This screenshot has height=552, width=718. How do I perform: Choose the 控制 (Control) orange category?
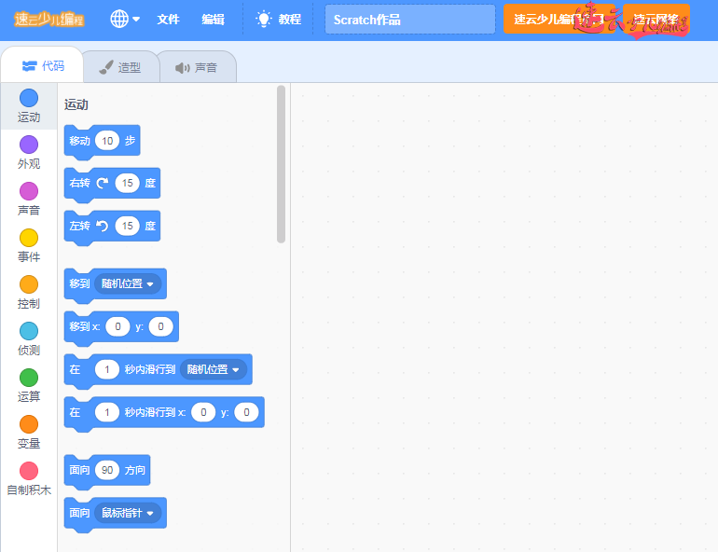coord(29,284)
